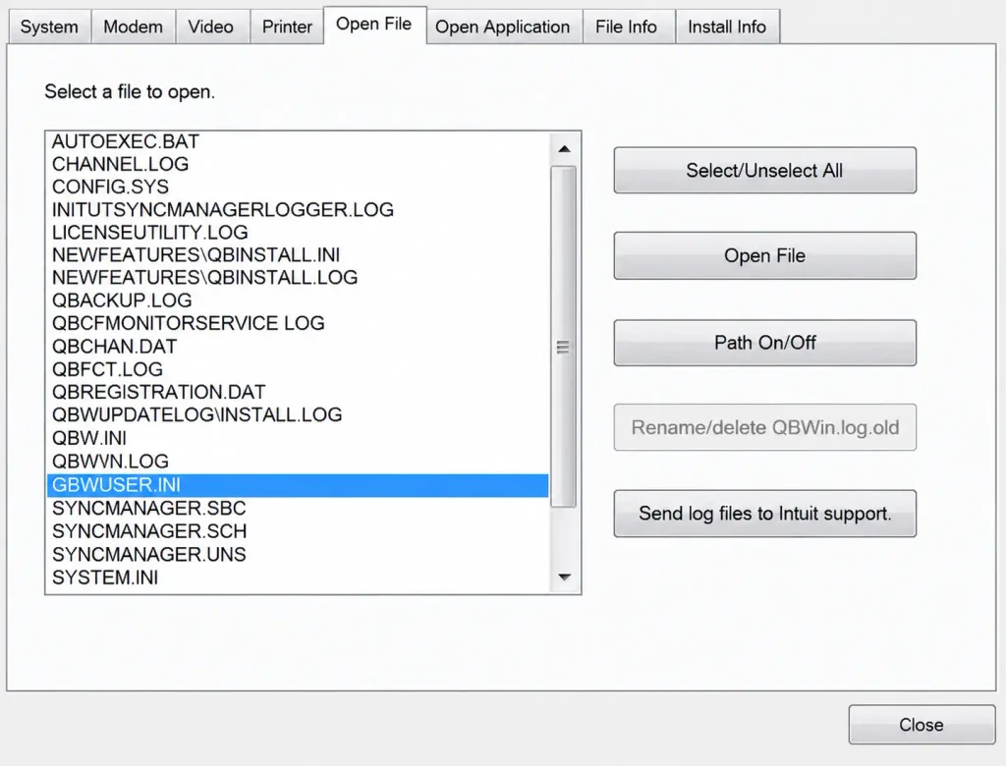The image size is (1006, 766).
Task: Open the Open Application tab
Action: click(x=502, y=27)
